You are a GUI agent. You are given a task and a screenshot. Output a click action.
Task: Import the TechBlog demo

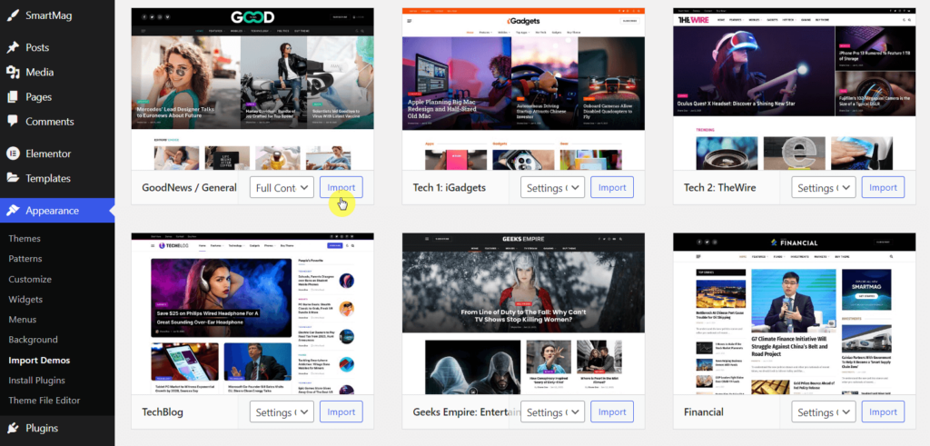pyautogui.click(x=341, y=411)
